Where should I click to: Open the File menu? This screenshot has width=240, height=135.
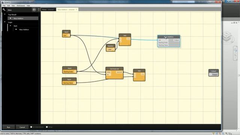point(4,6)
